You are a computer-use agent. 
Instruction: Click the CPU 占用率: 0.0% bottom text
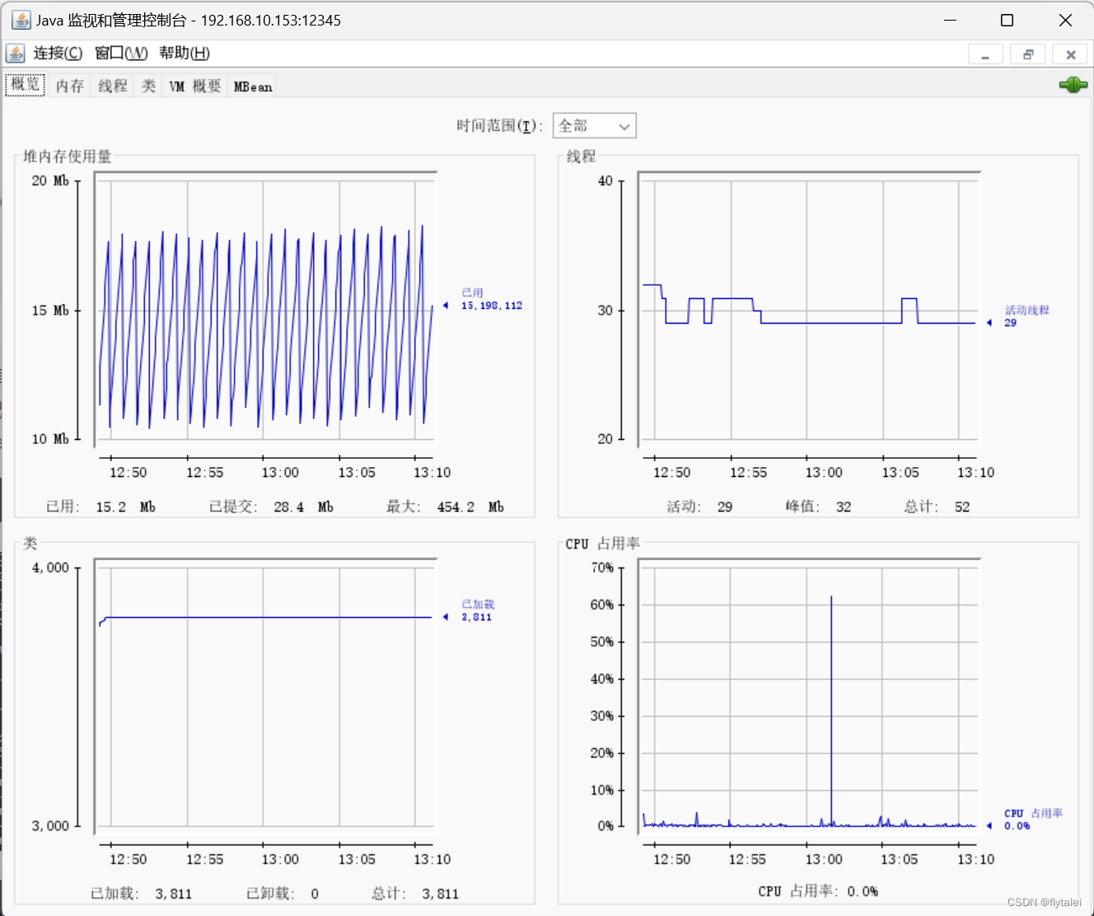click(818, 891)
